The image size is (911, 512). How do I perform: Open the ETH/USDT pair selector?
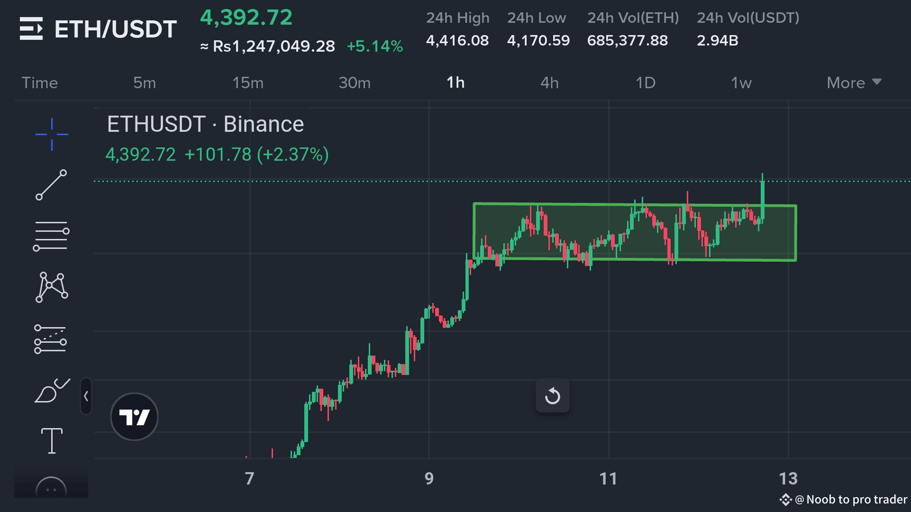coord(115,29)
